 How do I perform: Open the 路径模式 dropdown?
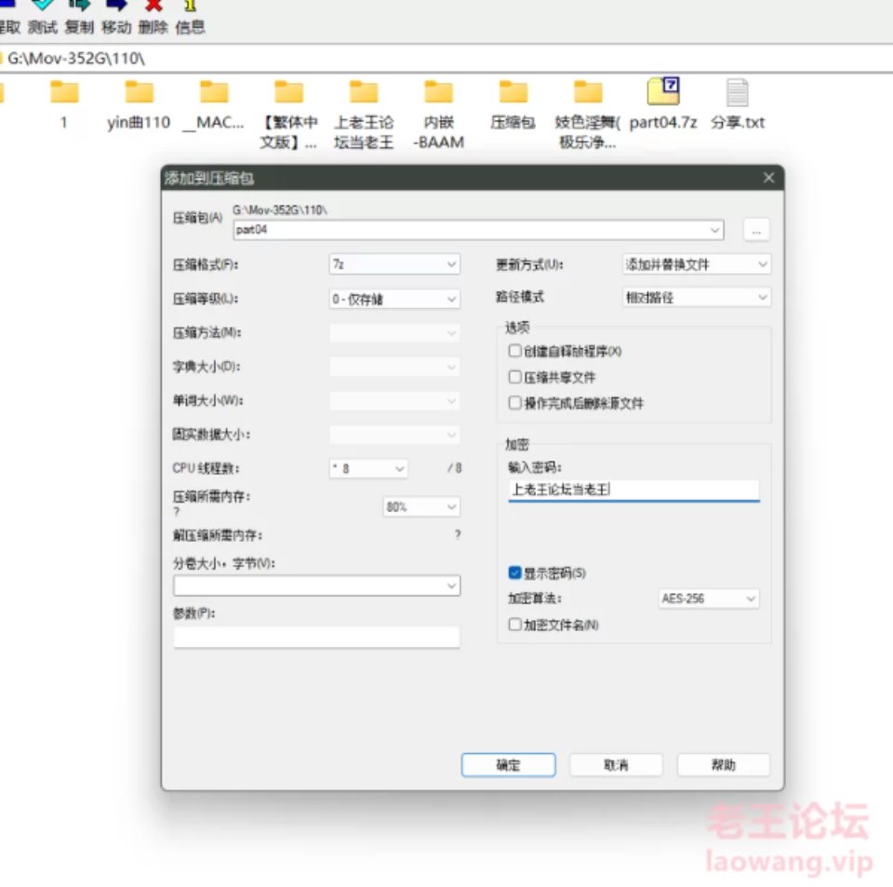click(x=696, y=298)
